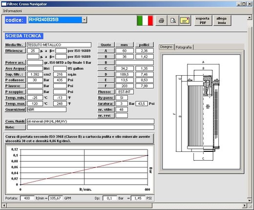
Task: Click the yellow envelope mail icon
Action: click(185, 21)
